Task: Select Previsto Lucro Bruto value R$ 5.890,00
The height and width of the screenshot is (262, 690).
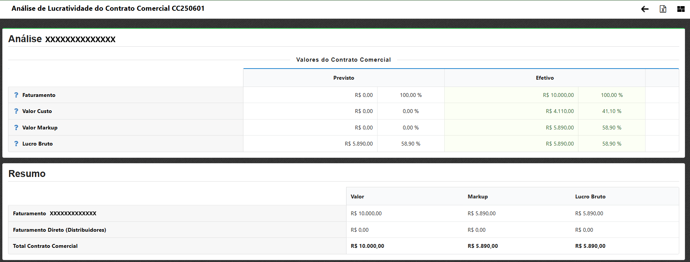Action: [359, 144]
